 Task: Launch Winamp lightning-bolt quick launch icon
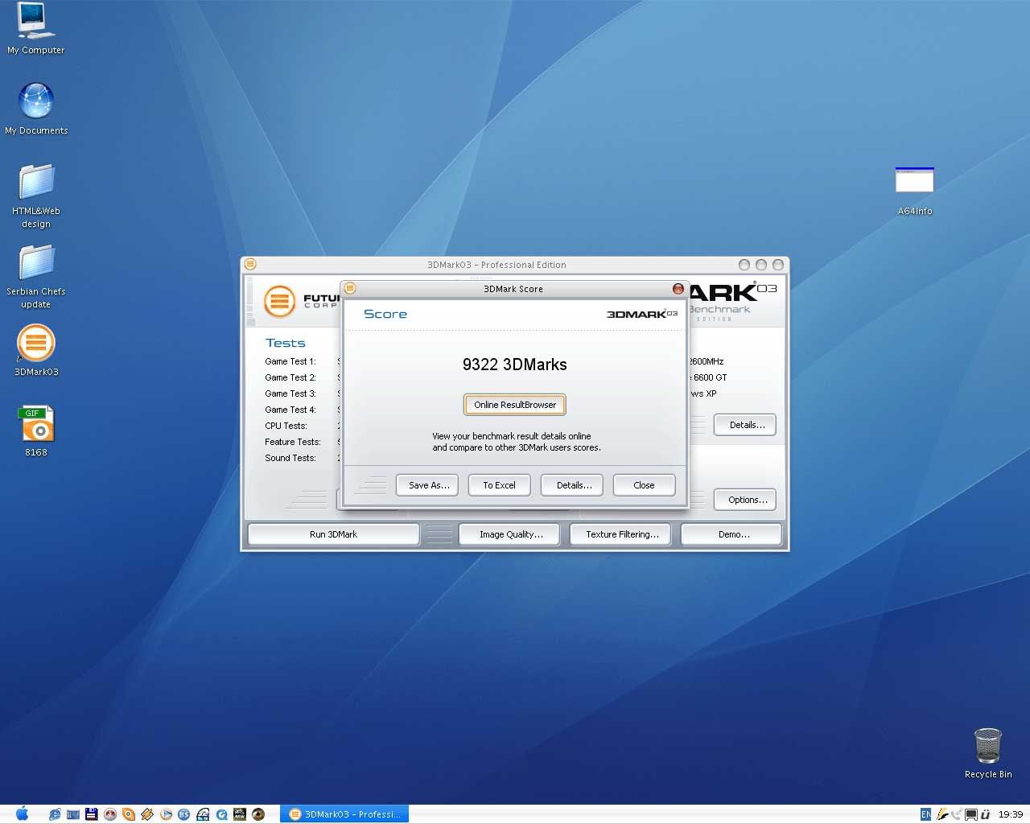(x=147, y=814)
